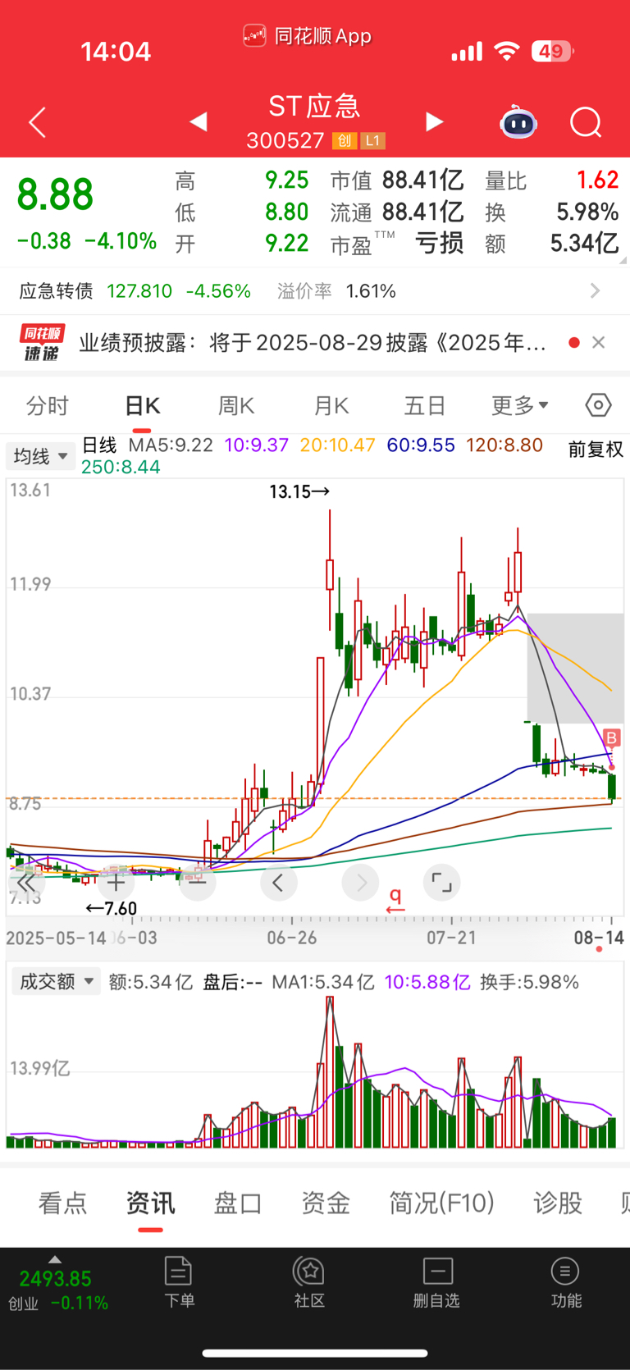Image resolution: width=630 pixels, height=1370 pixels.
Task: Tap 删自选 remove from watchlist
Action: click(x=437, y=1282)
